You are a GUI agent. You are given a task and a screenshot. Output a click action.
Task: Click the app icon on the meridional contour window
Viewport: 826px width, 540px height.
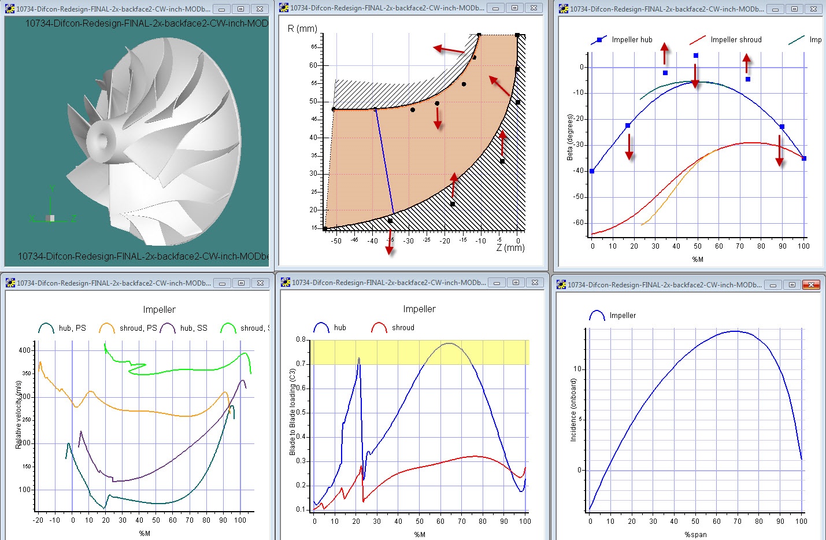click(x=283, y=8)
